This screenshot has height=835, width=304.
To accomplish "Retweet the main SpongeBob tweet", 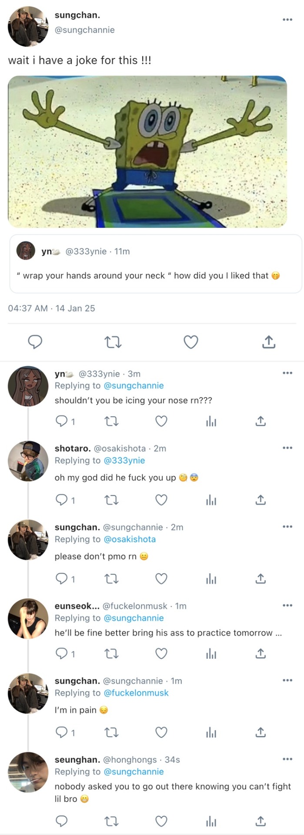I will click(x=113, y=342).
